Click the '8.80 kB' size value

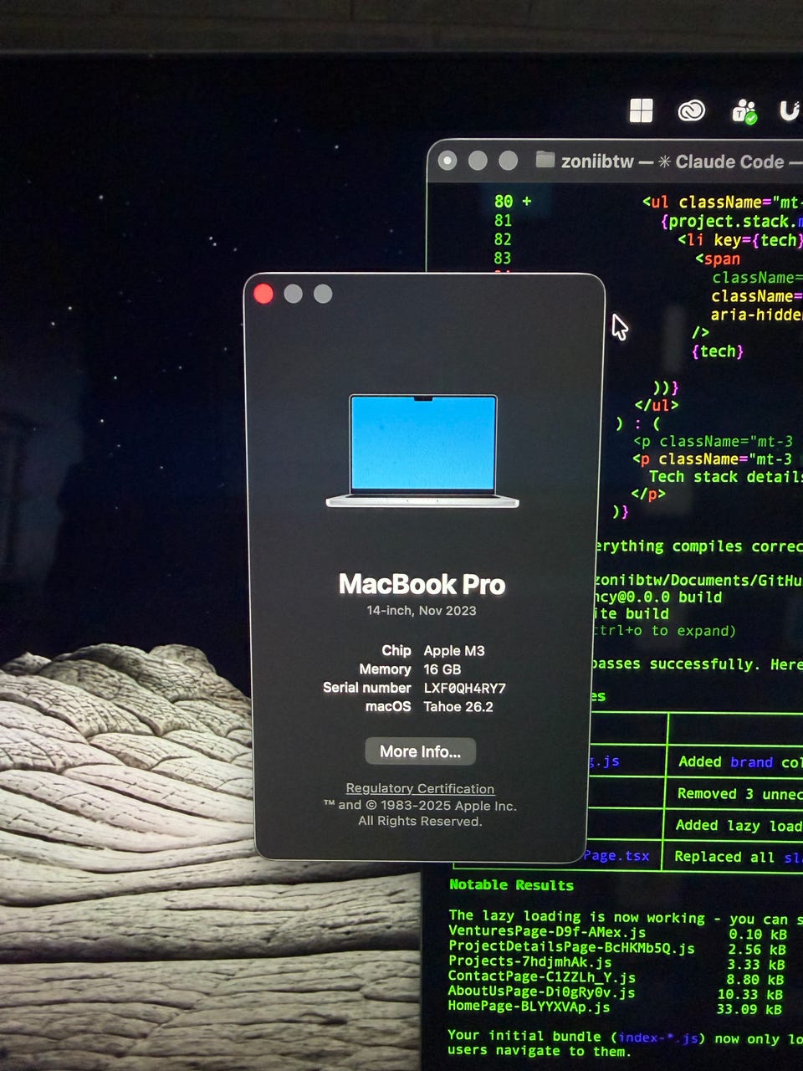[757, 980]
